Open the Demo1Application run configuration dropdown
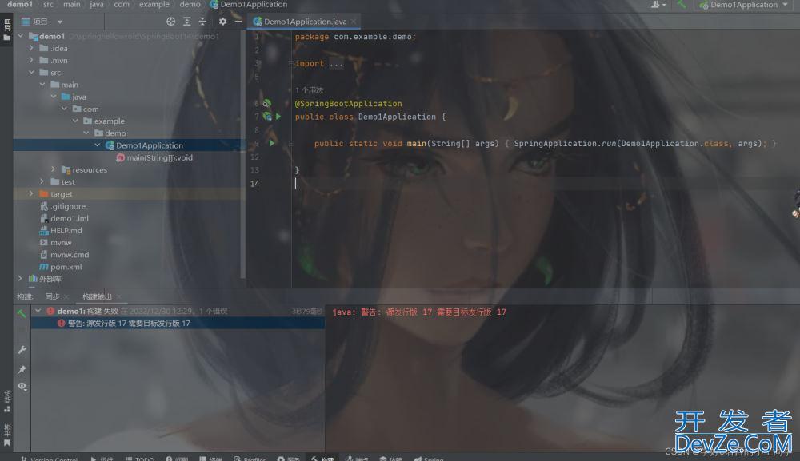Screen dimensions: 800x461 pos(744,5)
